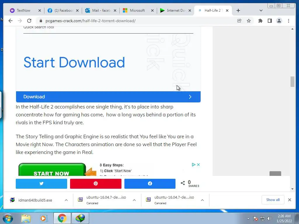Click the gray scroll-to-top button
Image resolution: width=299 pixels, height=224 pixels.
pyautogui.click(x=275, y=174)
